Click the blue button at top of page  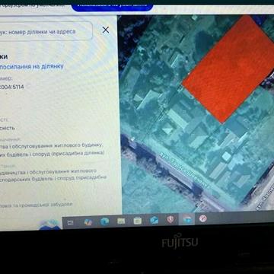pos(112,6)
